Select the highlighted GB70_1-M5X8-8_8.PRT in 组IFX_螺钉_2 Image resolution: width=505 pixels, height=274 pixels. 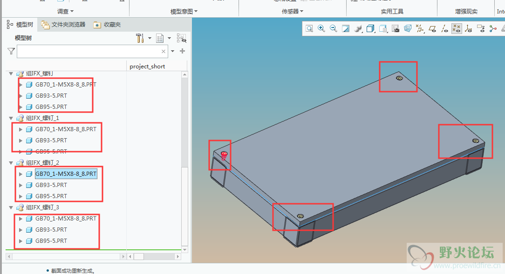tap(66, 174)
